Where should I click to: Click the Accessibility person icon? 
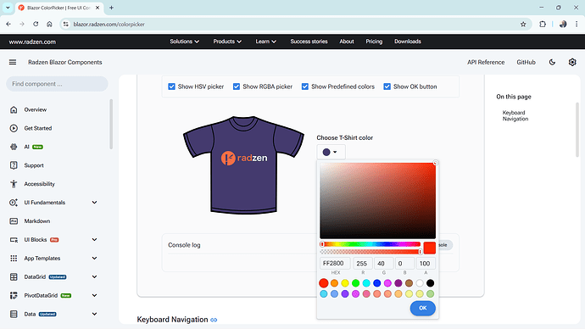point(14,184)
